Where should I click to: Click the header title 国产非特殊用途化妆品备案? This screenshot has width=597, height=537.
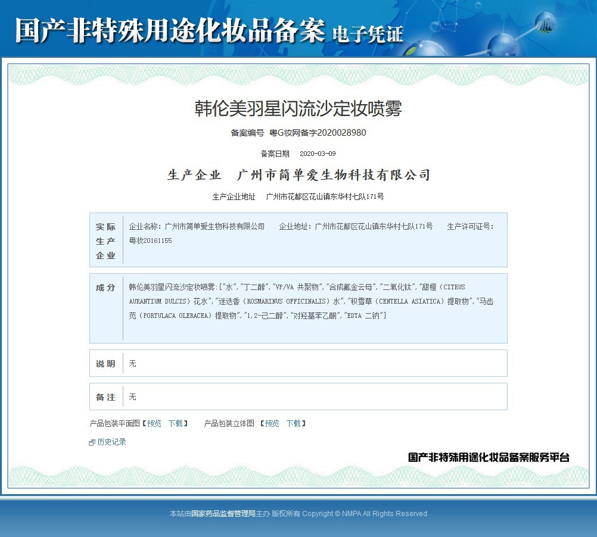click(170, 30)
